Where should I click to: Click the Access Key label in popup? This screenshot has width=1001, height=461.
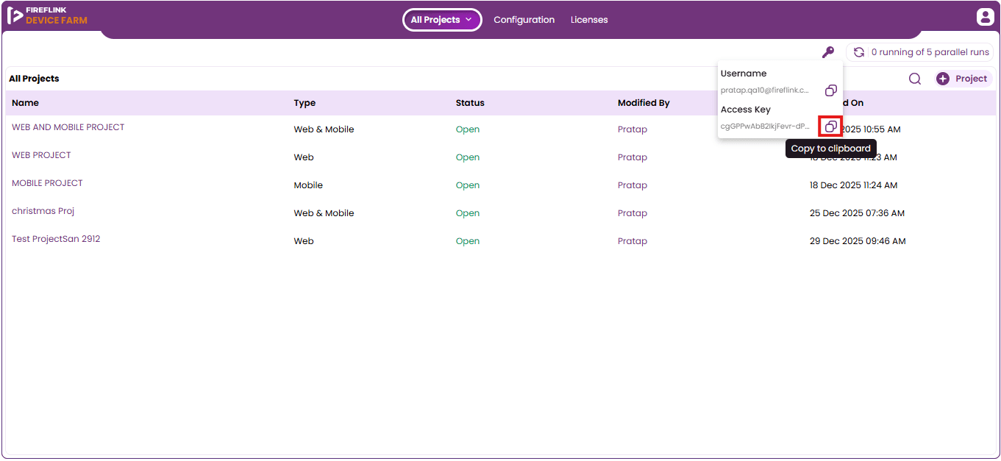[746, 110]
